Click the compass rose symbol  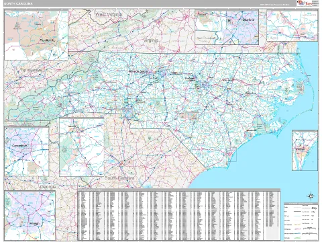[311, 196]
